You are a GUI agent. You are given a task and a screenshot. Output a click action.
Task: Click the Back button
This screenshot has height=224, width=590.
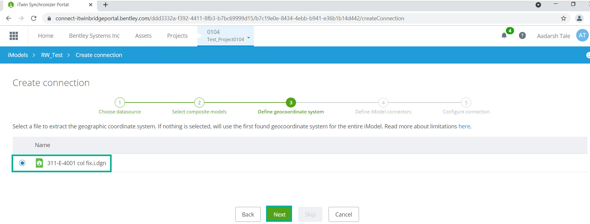click(248, 214)
